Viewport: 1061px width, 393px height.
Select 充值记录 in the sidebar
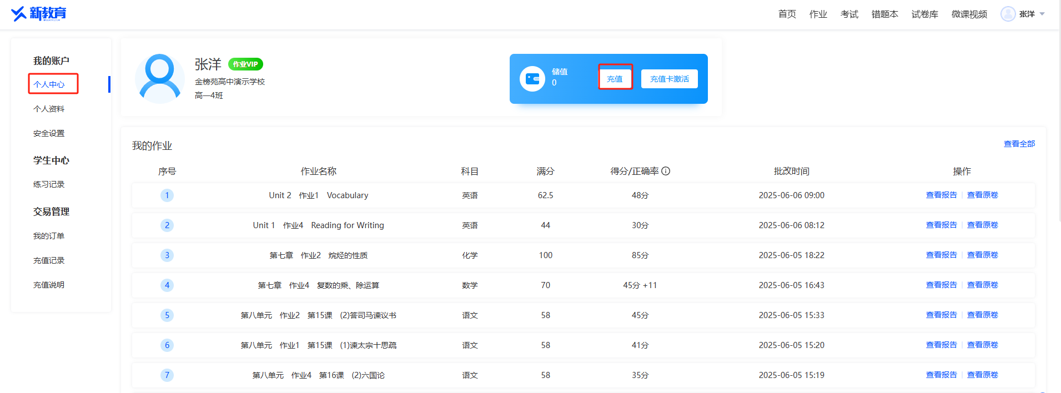coord(49,260)
